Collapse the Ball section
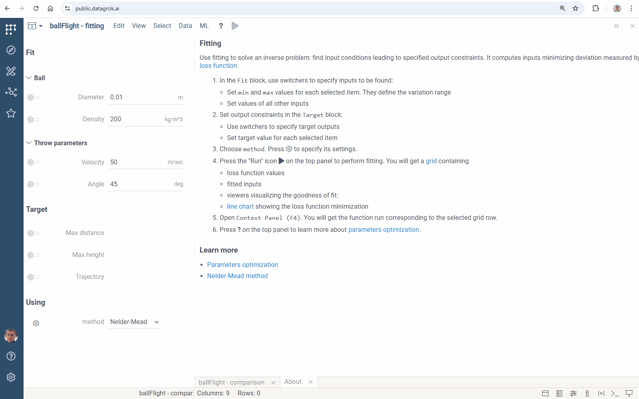Screen dimensions: 639x399 click(29, 78)
